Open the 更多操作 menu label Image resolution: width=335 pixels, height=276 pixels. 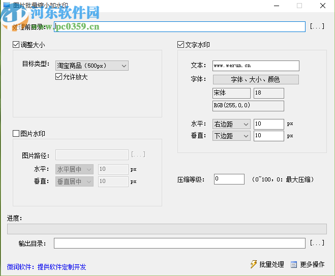point(312,264)
